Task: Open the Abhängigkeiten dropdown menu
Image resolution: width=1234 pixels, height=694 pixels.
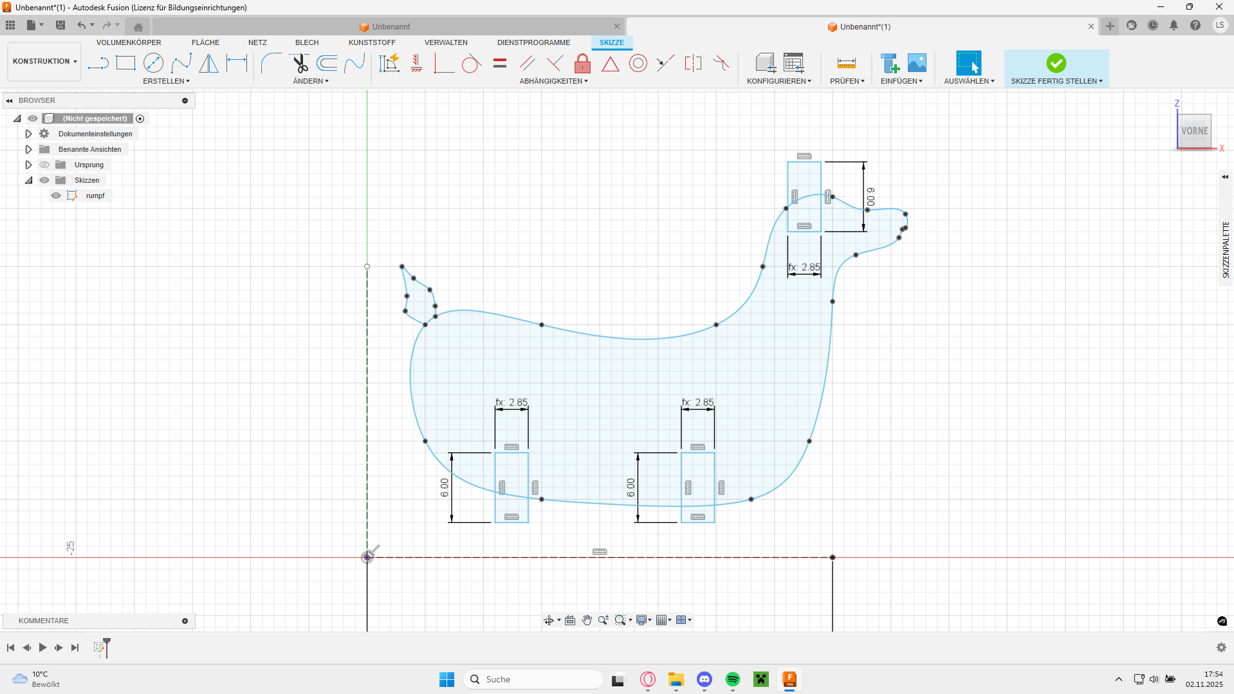Action: coord(553,81)
